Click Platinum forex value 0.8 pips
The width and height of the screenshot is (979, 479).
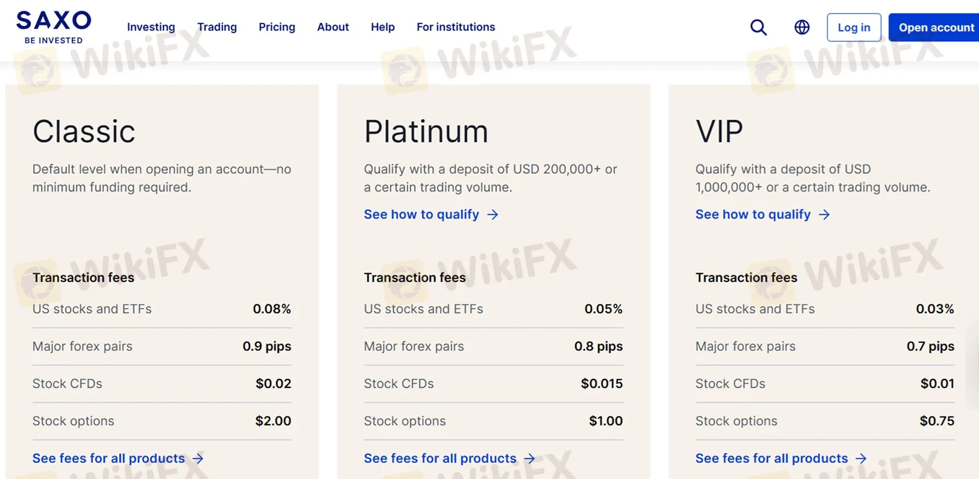coord(599,346)
